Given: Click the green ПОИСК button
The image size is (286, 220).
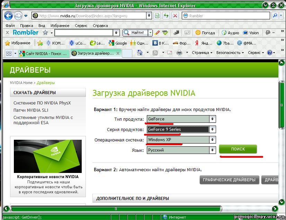Looking at the screenshot, I should coord(238,149).
